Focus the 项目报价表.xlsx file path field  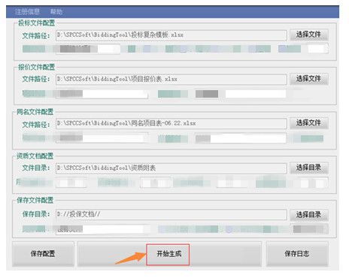171,79
